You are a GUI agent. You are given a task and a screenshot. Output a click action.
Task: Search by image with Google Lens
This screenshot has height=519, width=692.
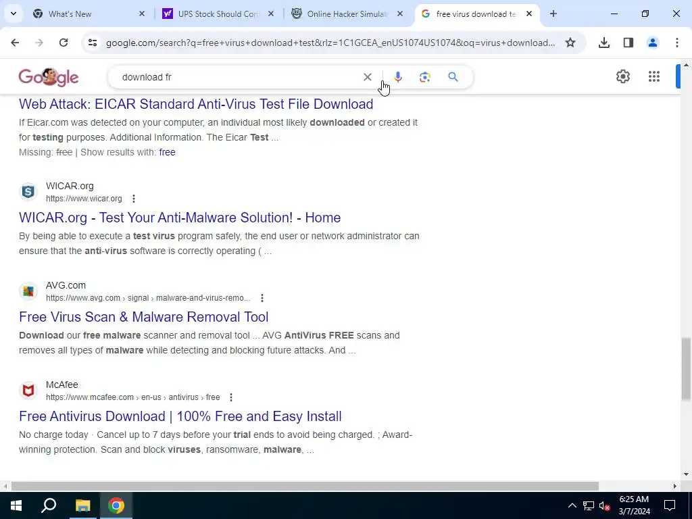pyautogui.click(x=424, y=77)
